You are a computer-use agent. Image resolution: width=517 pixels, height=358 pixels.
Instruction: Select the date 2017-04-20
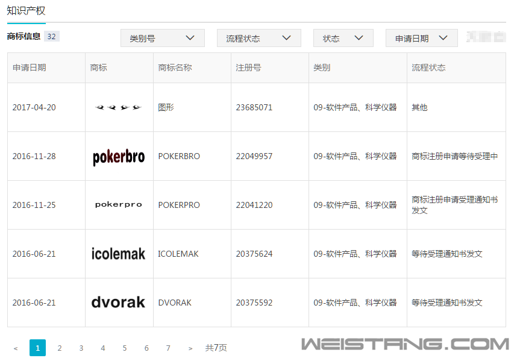34,107
